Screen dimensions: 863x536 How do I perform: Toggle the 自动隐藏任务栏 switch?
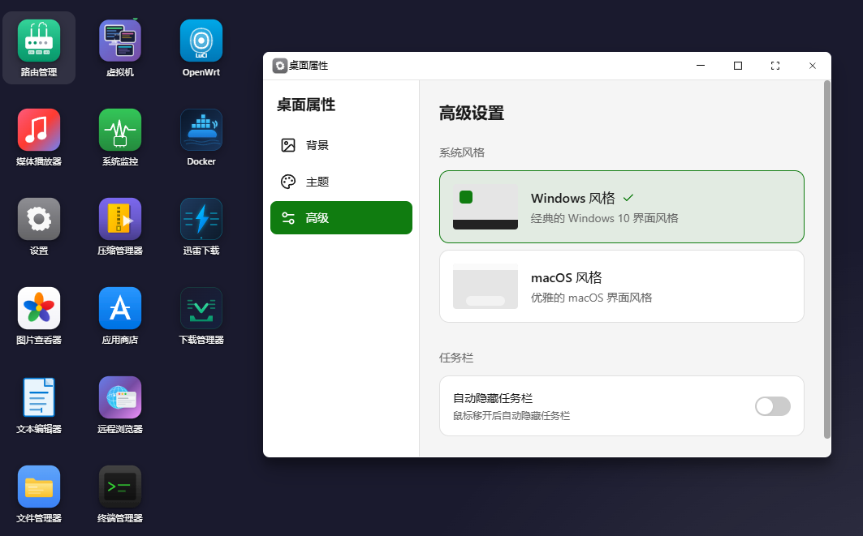tap(772, 406)
